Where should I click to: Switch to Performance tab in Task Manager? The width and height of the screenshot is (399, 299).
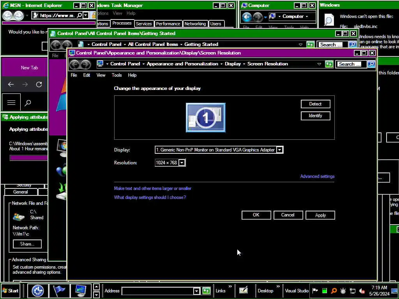pyautogui.click(x=168, y=24)
